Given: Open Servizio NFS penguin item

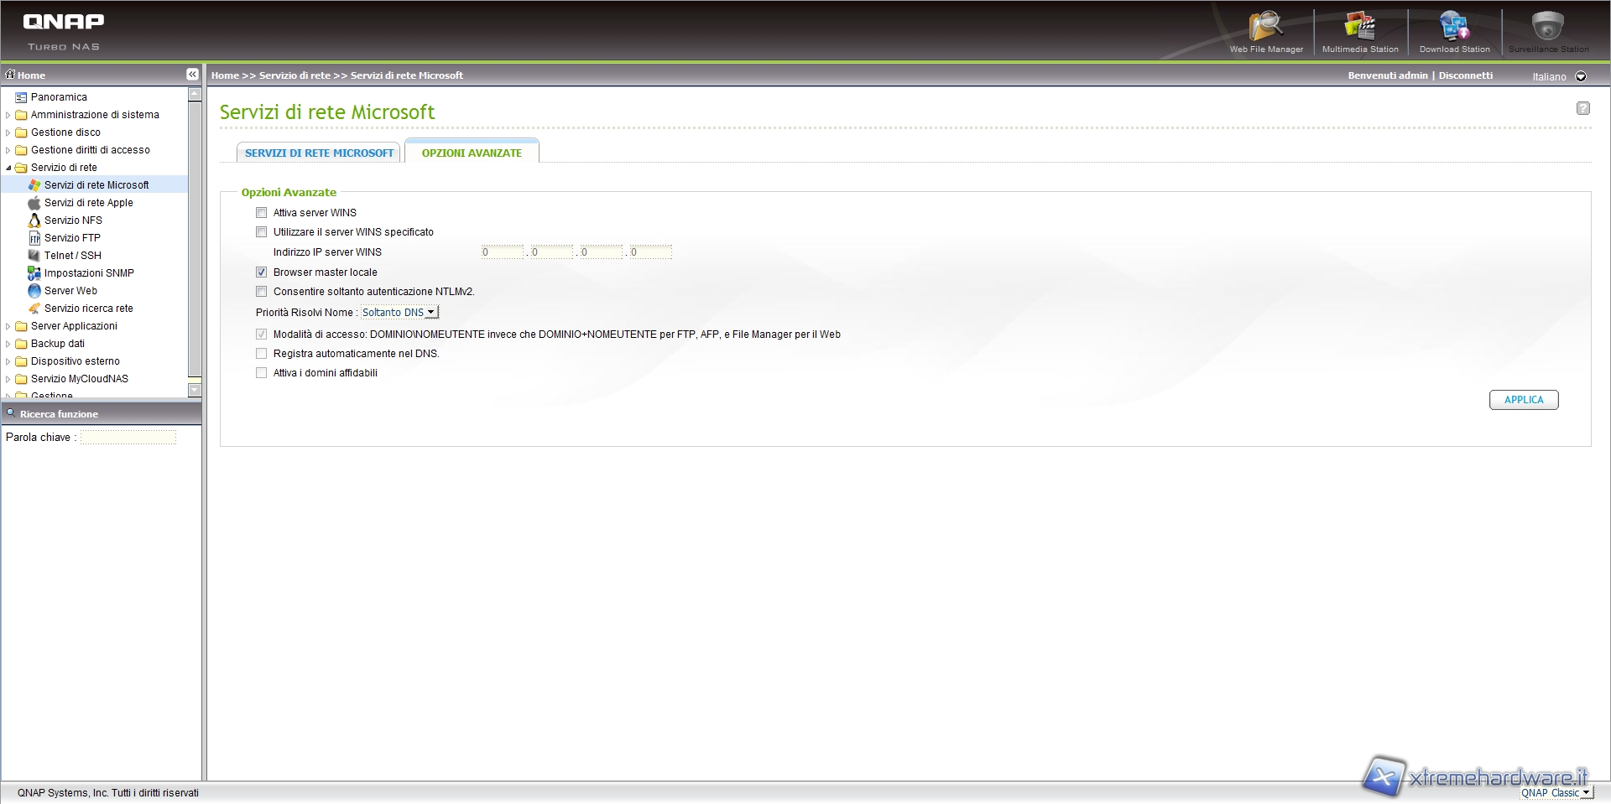Looking at the screenshot, I should (73, 220).
